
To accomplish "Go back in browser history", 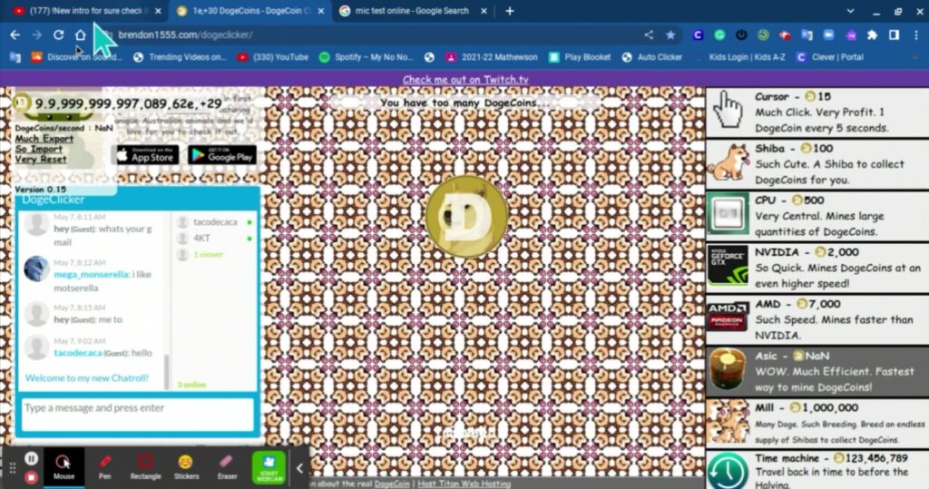I will [15, 35].
